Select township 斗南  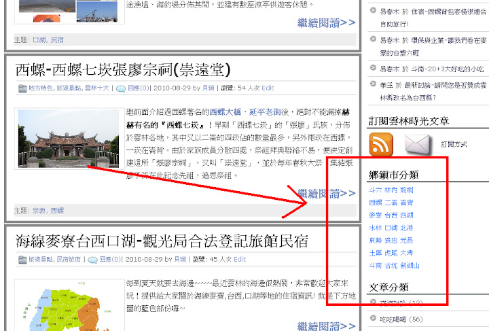(x=375, y=266)
